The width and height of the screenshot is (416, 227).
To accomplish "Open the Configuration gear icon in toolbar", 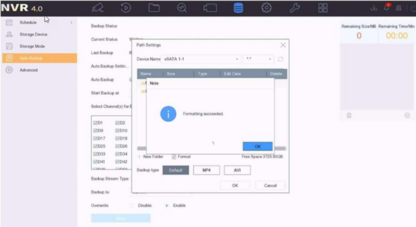I will pos(267,8).
